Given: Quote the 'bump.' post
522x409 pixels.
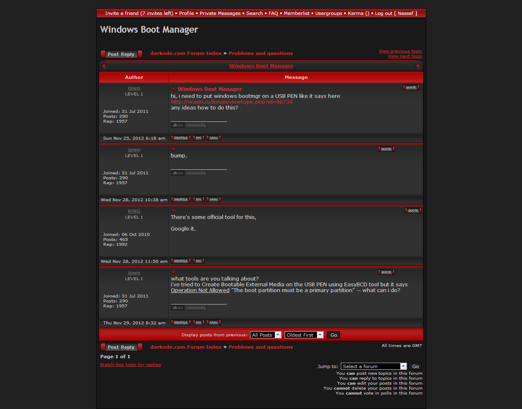Looking at the screenshot, I should tap(386, 149).
